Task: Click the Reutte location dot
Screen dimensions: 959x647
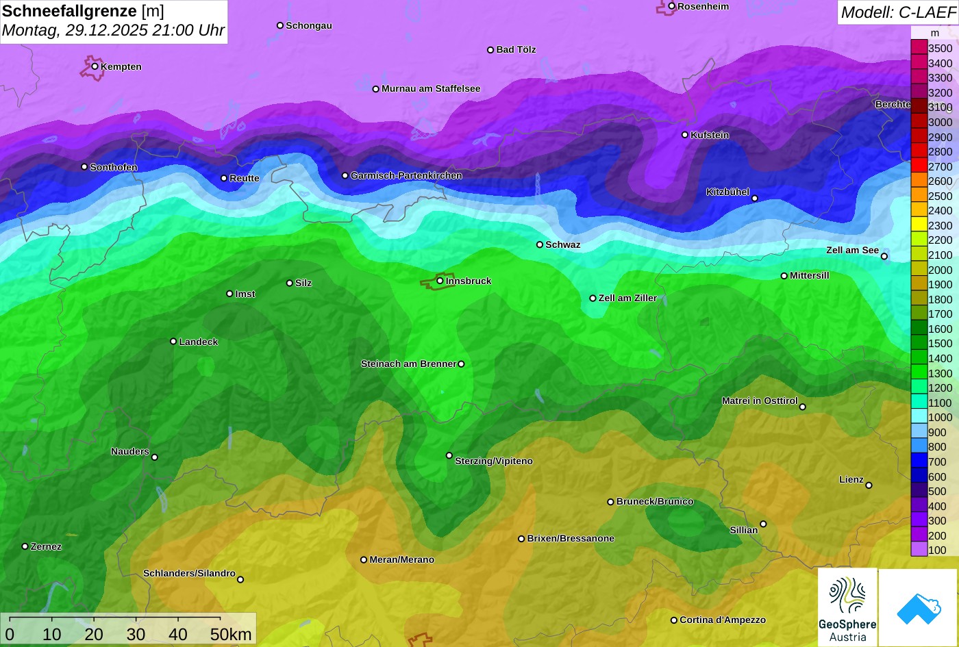Action: click(x=223, y=178)
